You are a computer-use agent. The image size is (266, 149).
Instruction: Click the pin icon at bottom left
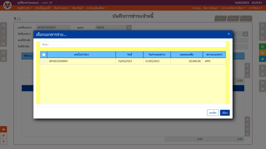coord(3,135)
